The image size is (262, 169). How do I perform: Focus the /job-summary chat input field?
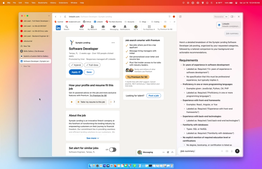click(x=199, y=151)
